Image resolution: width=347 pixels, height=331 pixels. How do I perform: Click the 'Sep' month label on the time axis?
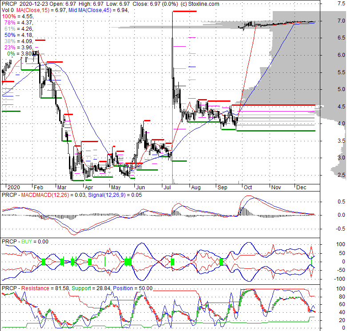[x=222, y=187]
